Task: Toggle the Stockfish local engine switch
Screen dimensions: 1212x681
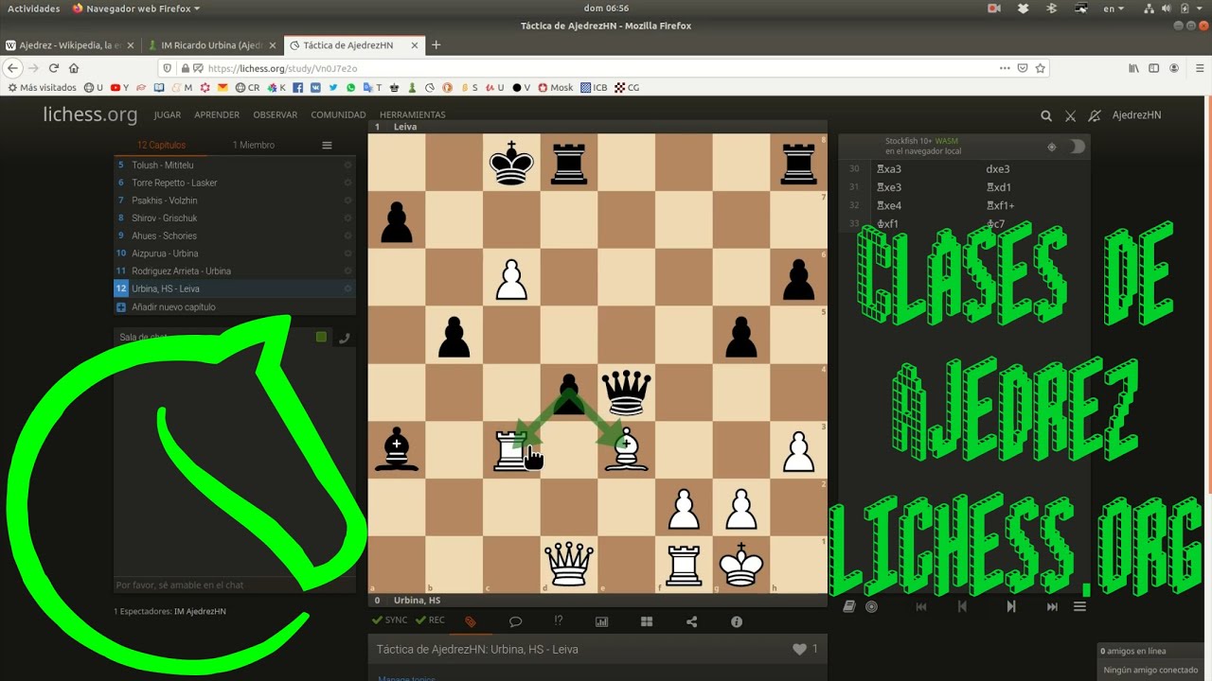Action: [1077, 147]
